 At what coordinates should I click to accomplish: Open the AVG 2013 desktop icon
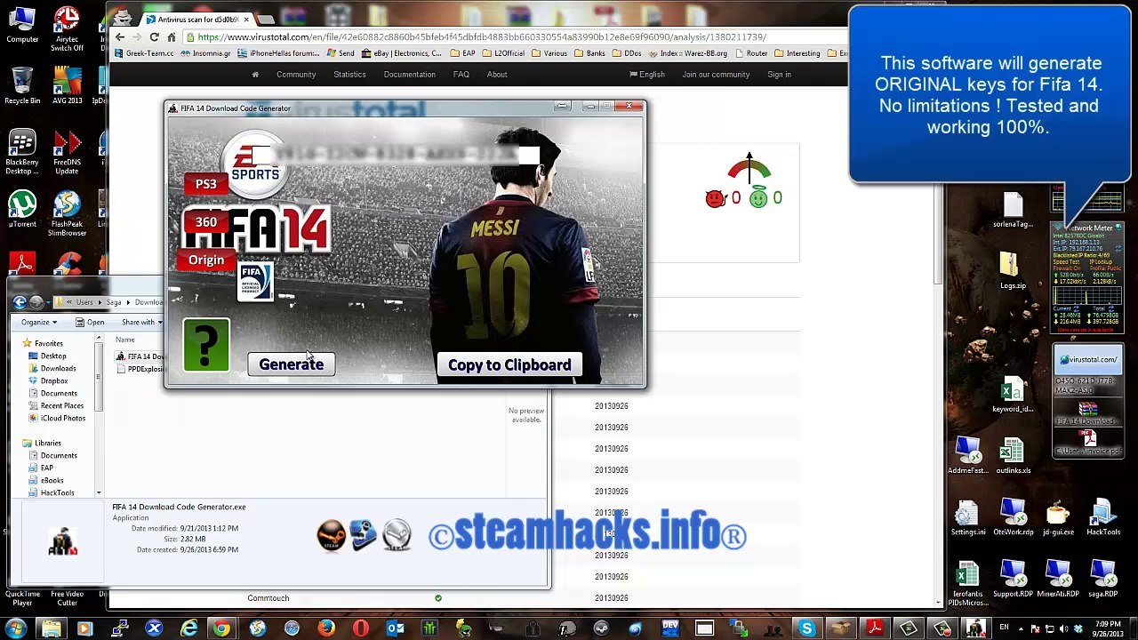click(x=67, y=86)
